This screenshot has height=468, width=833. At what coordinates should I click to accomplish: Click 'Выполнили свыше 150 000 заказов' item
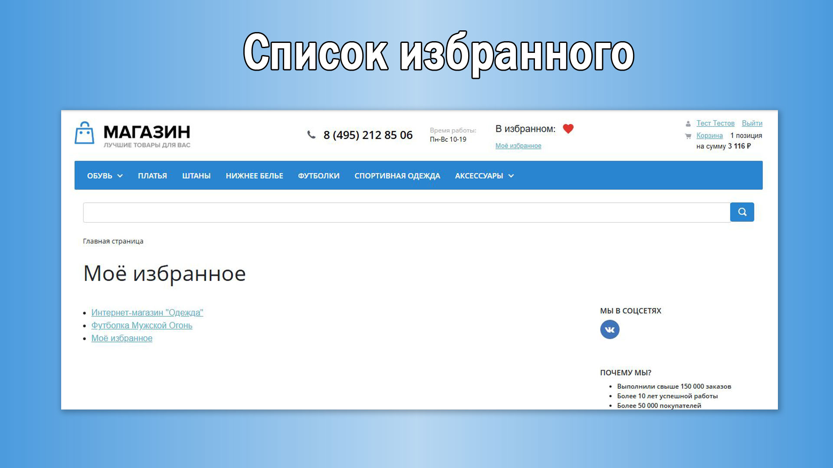pyautogui.click(x=674, y=387)
